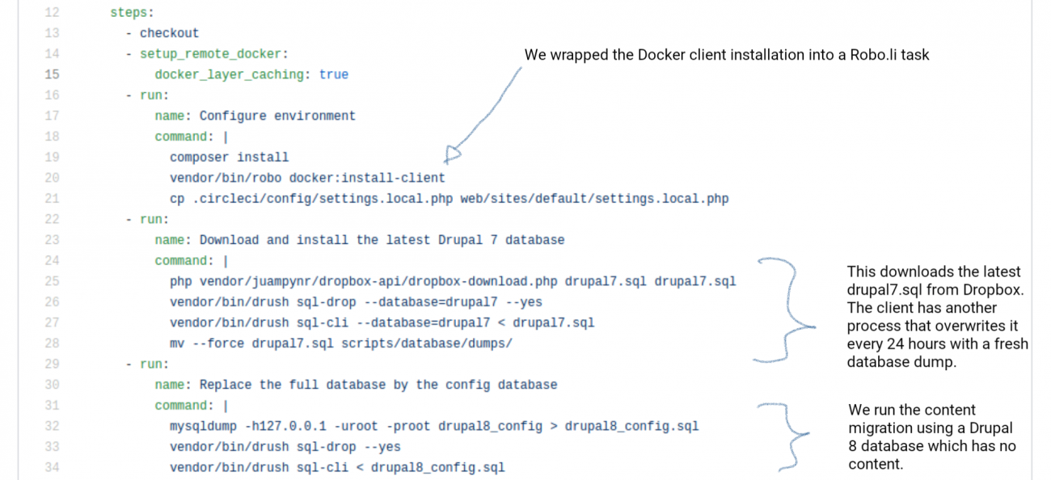
Task: Click the 'mv --force drupal7.sql' line
Action: pos(341,343)
